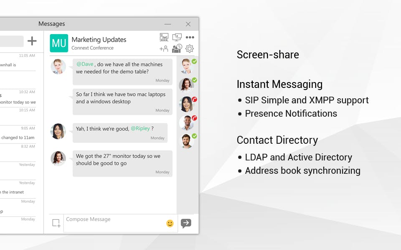
Task: Open the conversation timestamped 8:32 AM
Action: click(18, 153)
